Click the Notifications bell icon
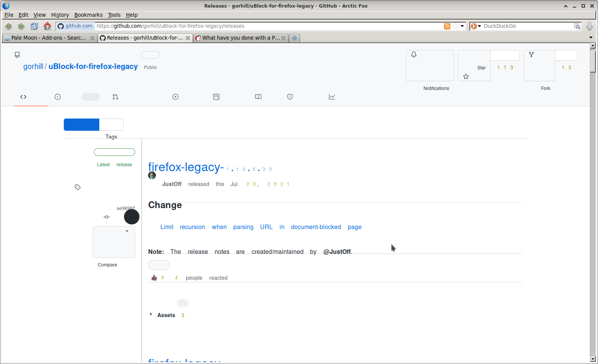 414,55
